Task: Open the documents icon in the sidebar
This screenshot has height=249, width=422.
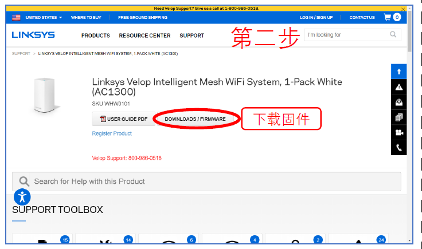Action: click(x=398, y=117)
